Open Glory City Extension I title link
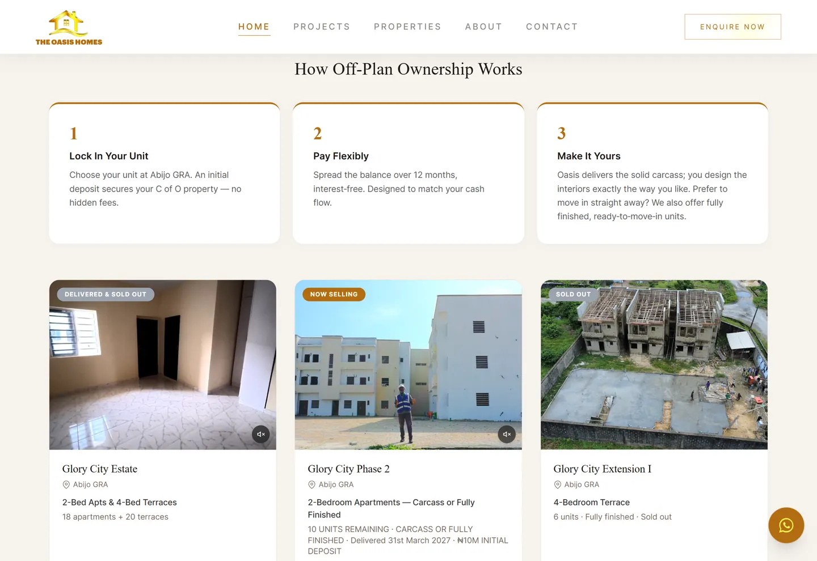Viewport: 817px width, 561px height. pyautogui.click(x=602, y=469)
